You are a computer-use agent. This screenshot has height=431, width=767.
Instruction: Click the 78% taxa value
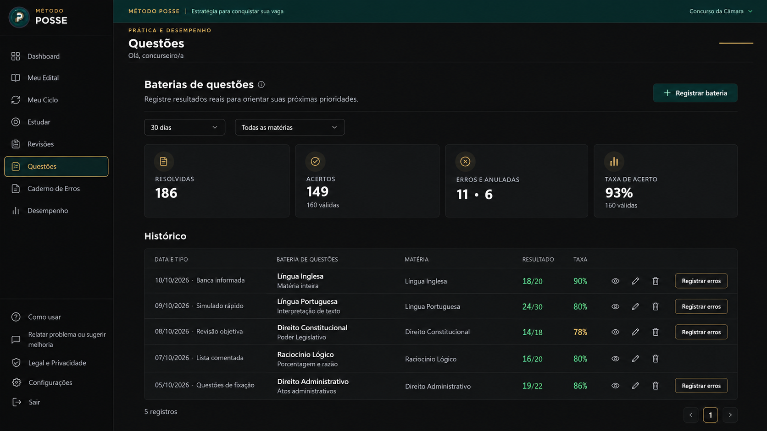pyautogui.click(x=580, y=332)
